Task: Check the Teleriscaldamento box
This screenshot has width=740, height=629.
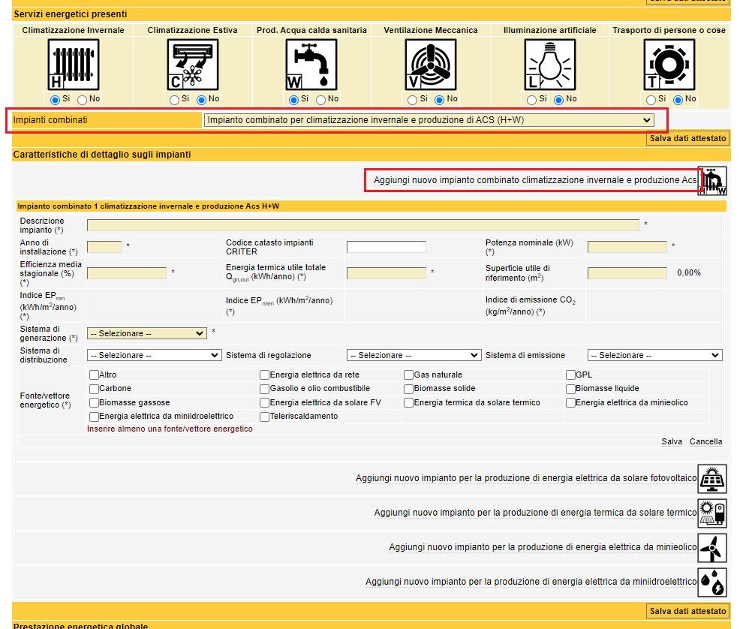Action: tap(264, 417)
